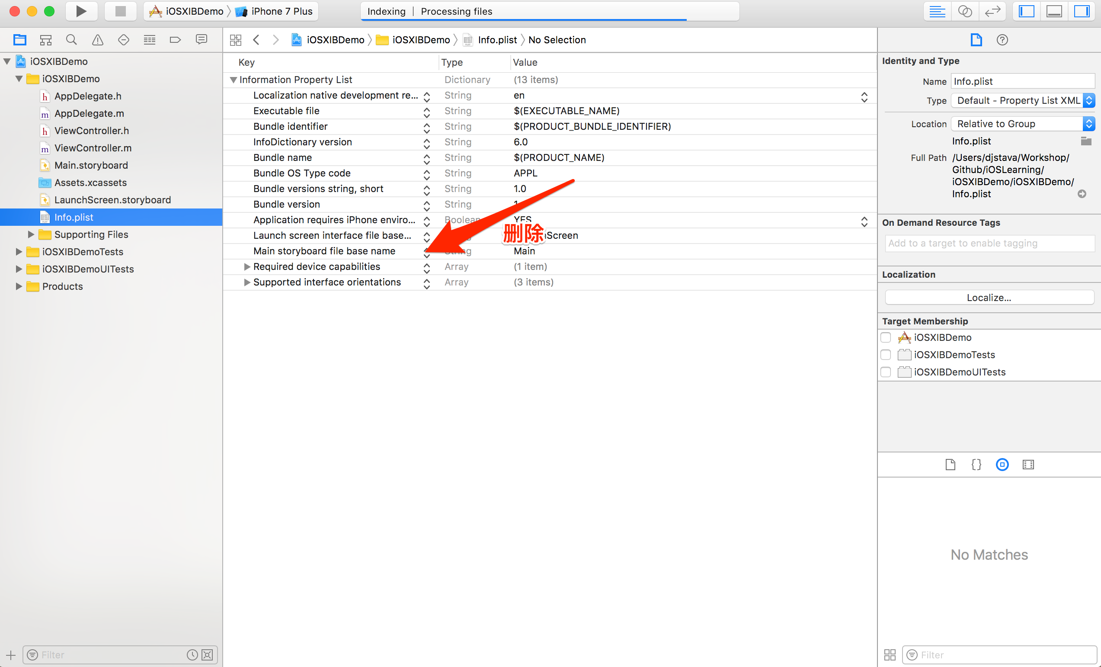Tick iOSXIBDemoUITests target membership

click(x=886, y=372)
